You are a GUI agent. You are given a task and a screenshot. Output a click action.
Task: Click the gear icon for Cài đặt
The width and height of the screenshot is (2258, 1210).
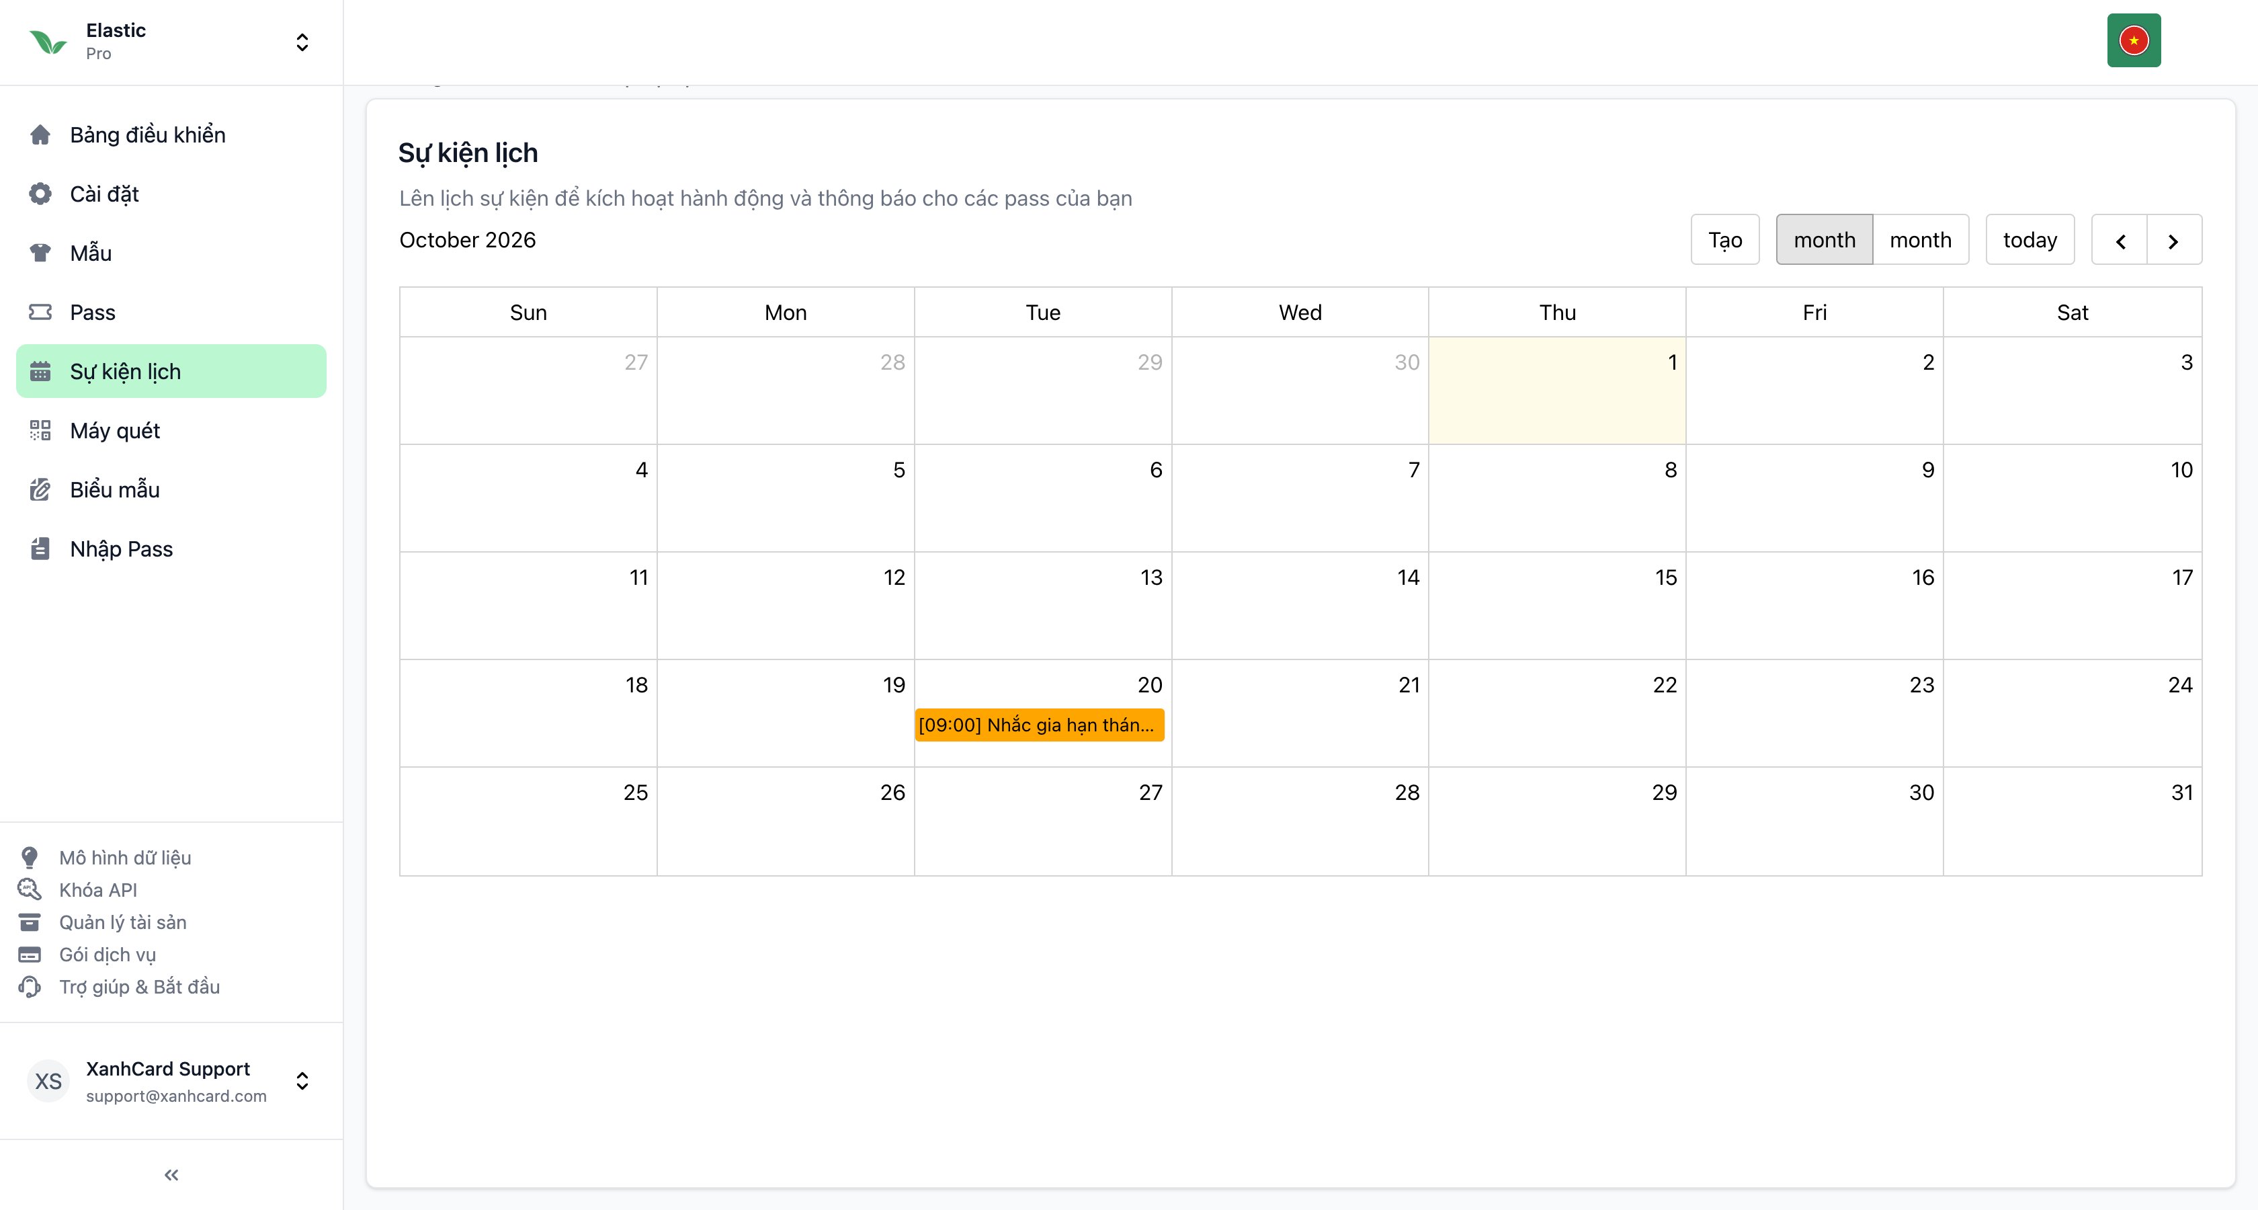point(40,194)
